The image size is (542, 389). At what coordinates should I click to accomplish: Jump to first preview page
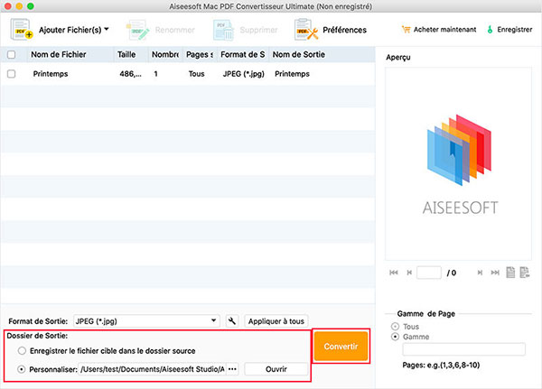(x=394, y=273)
